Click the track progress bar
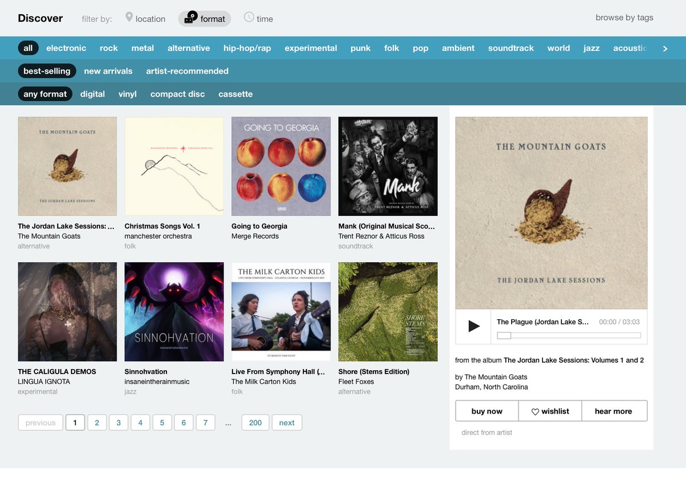 click(569, 336)
